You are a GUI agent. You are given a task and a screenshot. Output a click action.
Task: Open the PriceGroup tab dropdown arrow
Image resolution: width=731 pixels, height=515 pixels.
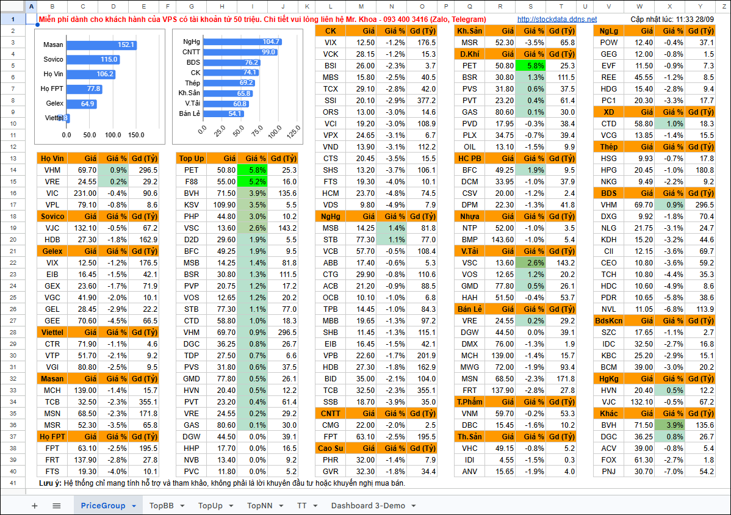tap(134, 506)
